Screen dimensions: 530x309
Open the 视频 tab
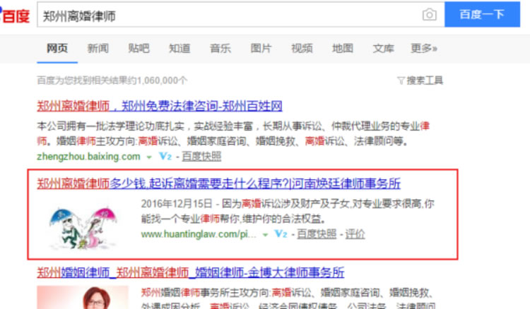coord(302,49)
